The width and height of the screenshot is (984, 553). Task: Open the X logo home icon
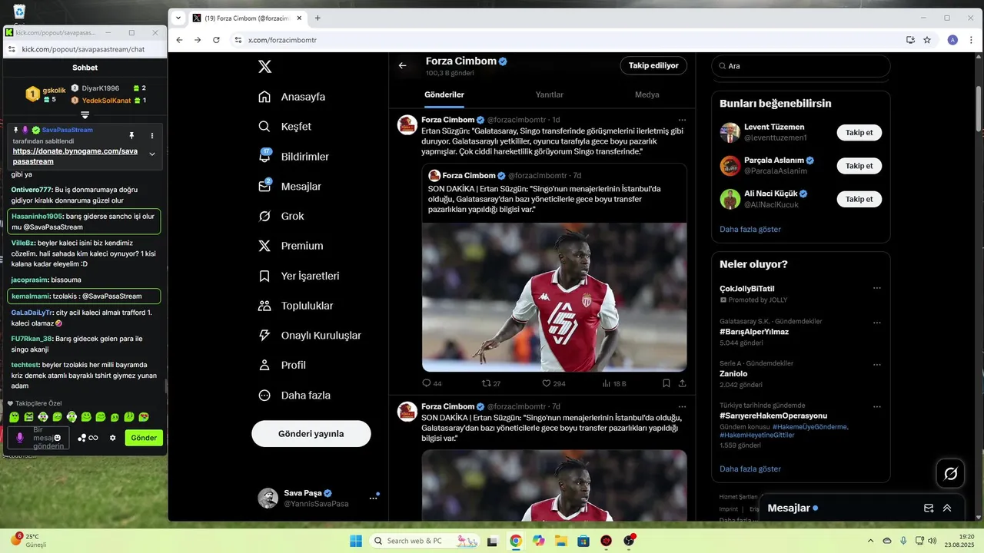[264, 67]
